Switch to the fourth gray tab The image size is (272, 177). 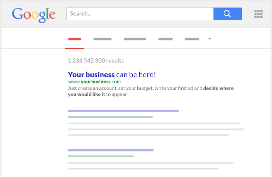(165, 39)
